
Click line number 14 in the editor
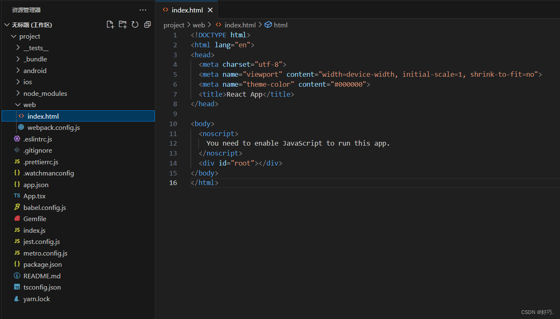click(173, 163)
